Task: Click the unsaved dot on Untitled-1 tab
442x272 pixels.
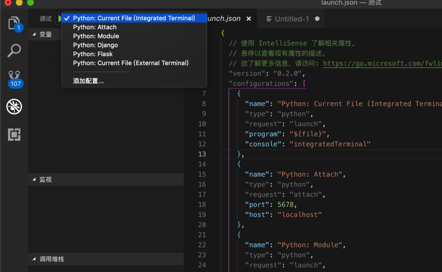Action: click(317, 19)
